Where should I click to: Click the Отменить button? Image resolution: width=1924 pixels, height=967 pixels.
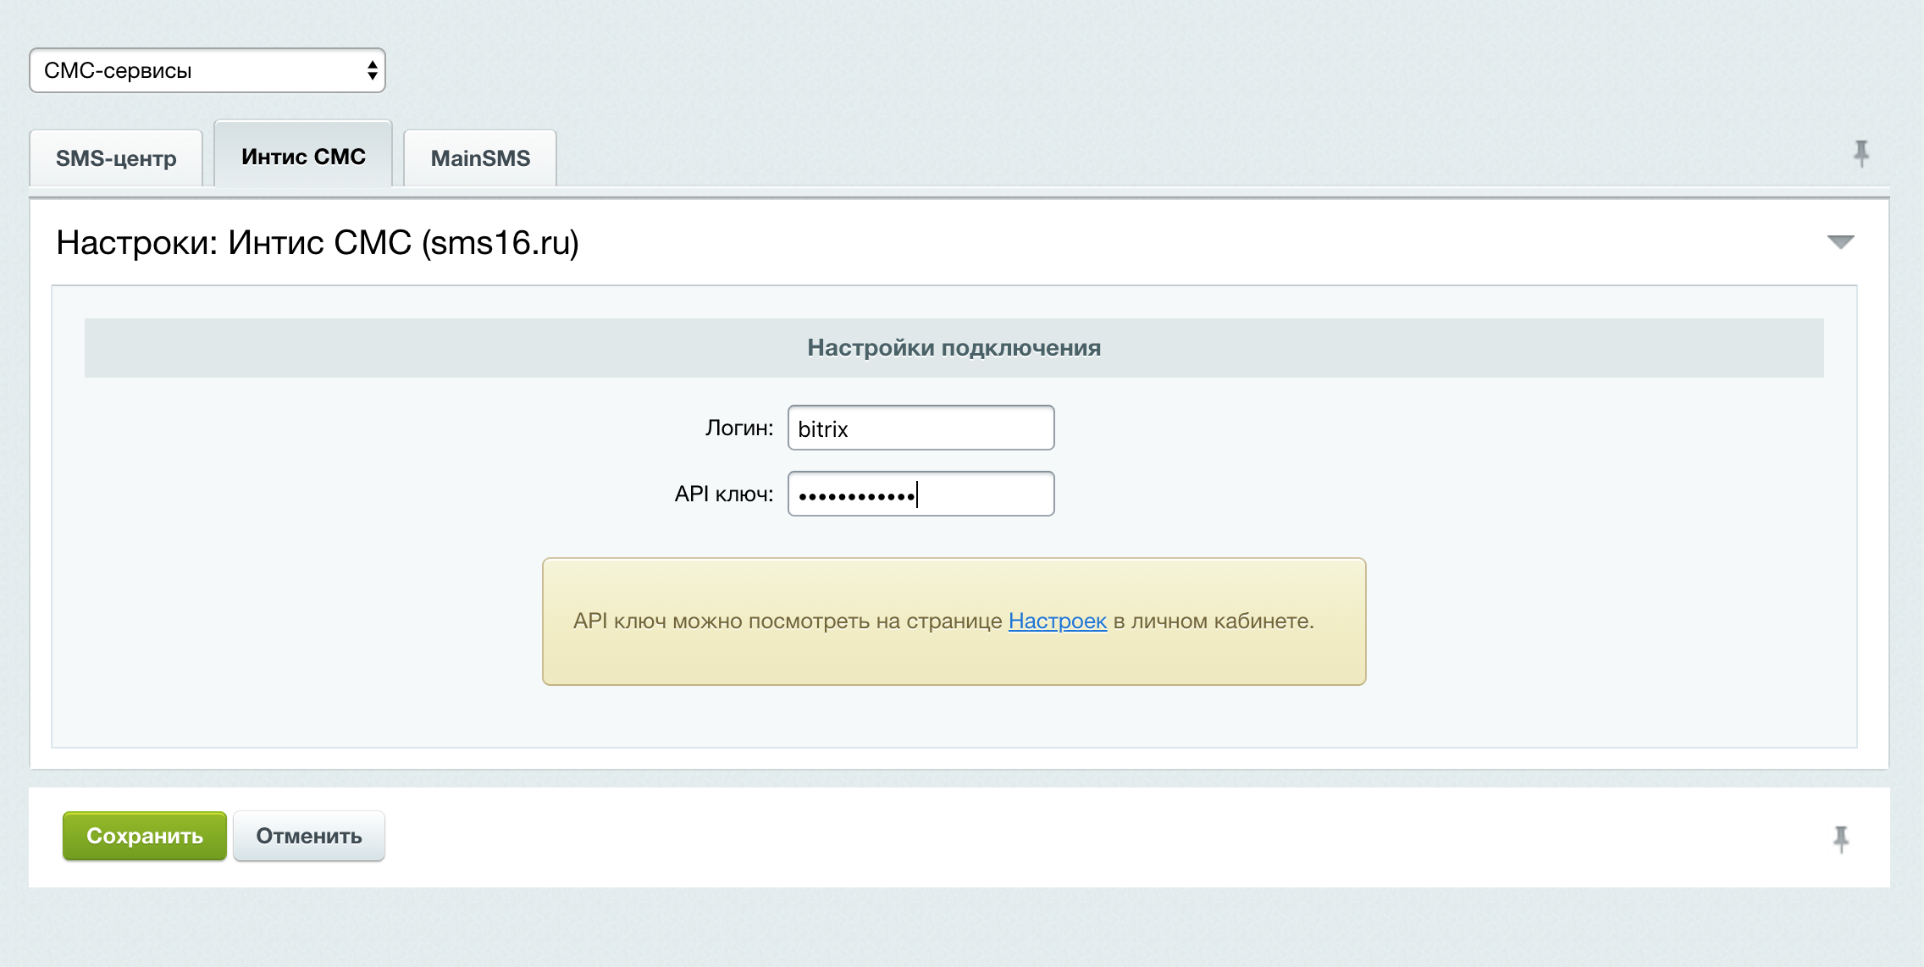coord(309,836)
